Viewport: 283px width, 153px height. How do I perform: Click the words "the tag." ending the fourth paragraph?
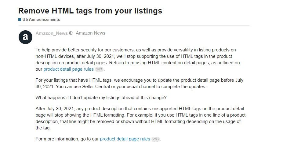[x=43, y=128]
